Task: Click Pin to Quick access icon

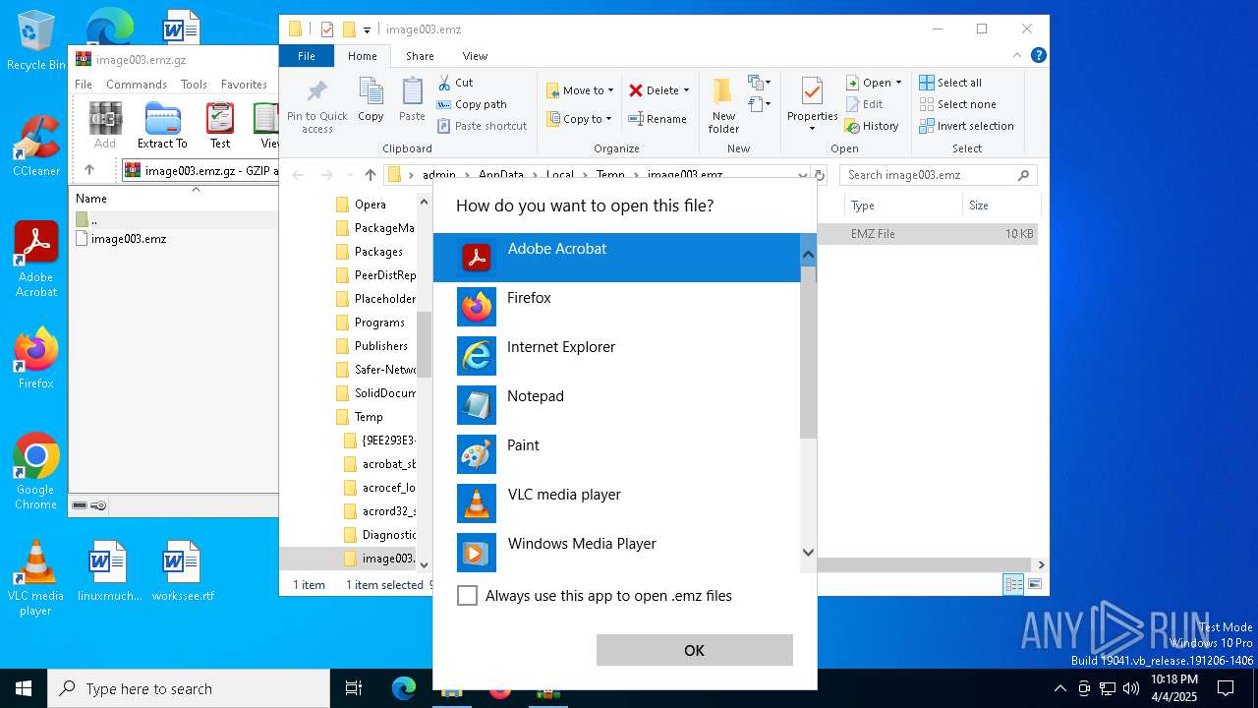Action: tap(317, 106)
